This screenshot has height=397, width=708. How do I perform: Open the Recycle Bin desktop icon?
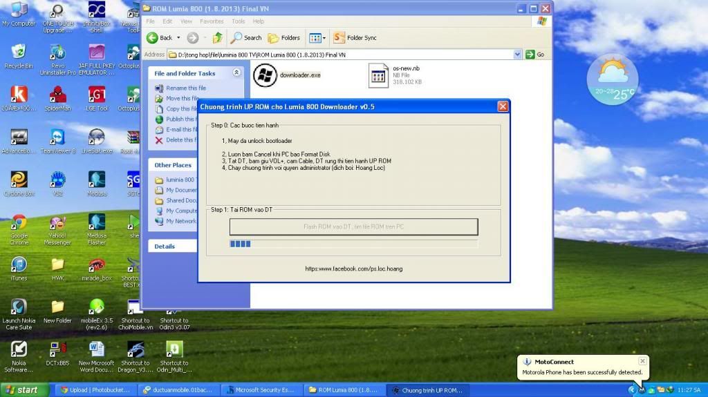click(19, 57)
